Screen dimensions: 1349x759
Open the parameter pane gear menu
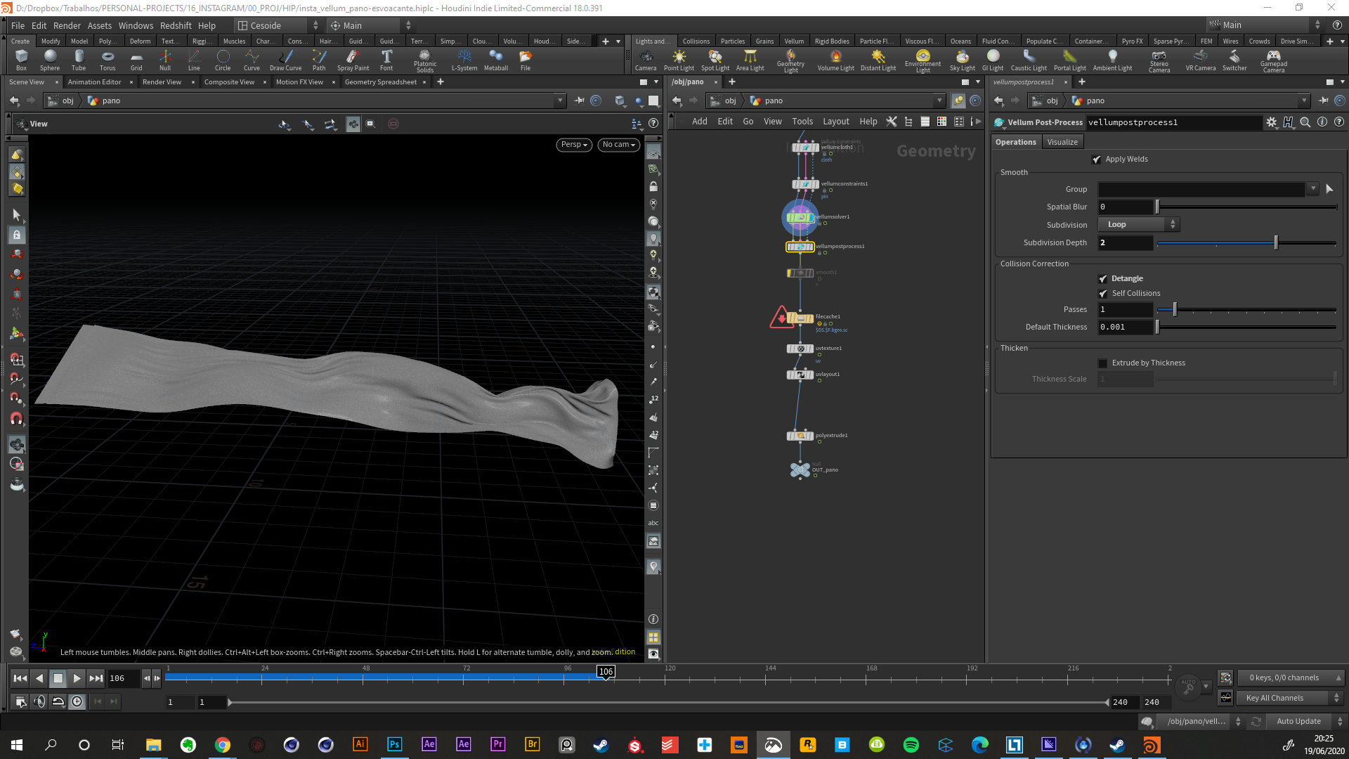[x=1271, y=122]
